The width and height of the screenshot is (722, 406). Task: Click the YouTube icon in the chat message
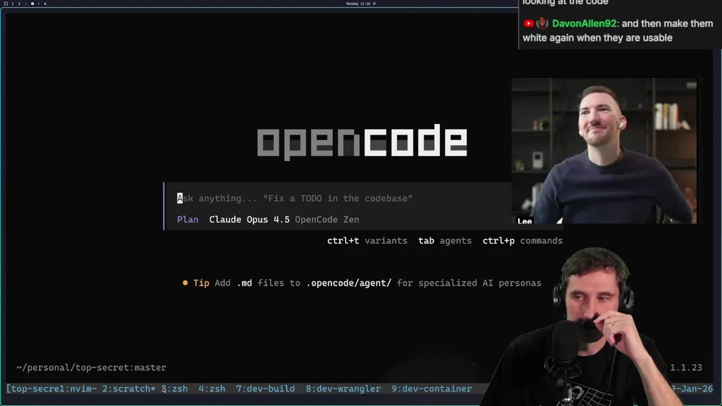click(x=529, y=24)
